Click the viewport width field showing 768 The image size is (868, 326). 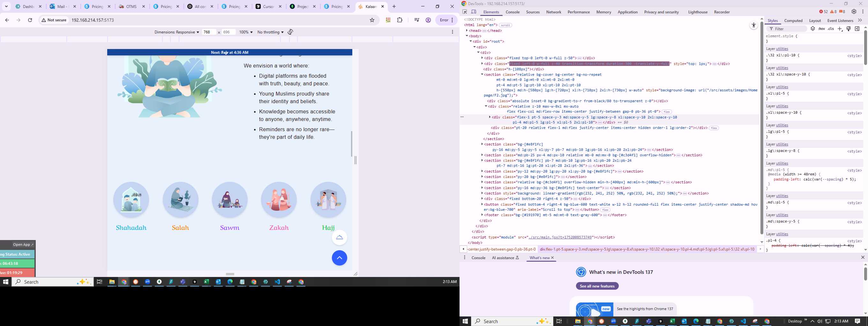[209, 32]
